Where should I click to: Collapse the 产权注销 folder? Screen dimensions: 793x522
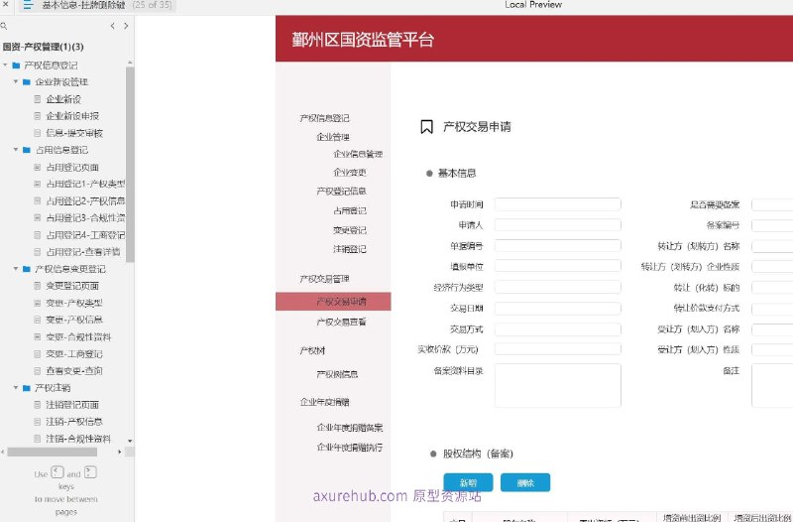tap(16, 388)
